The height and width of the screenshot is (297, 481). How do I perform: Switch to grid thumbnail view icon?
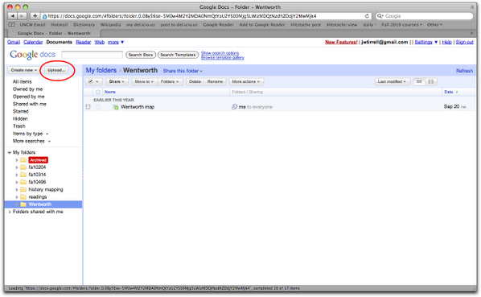(430, 81)
